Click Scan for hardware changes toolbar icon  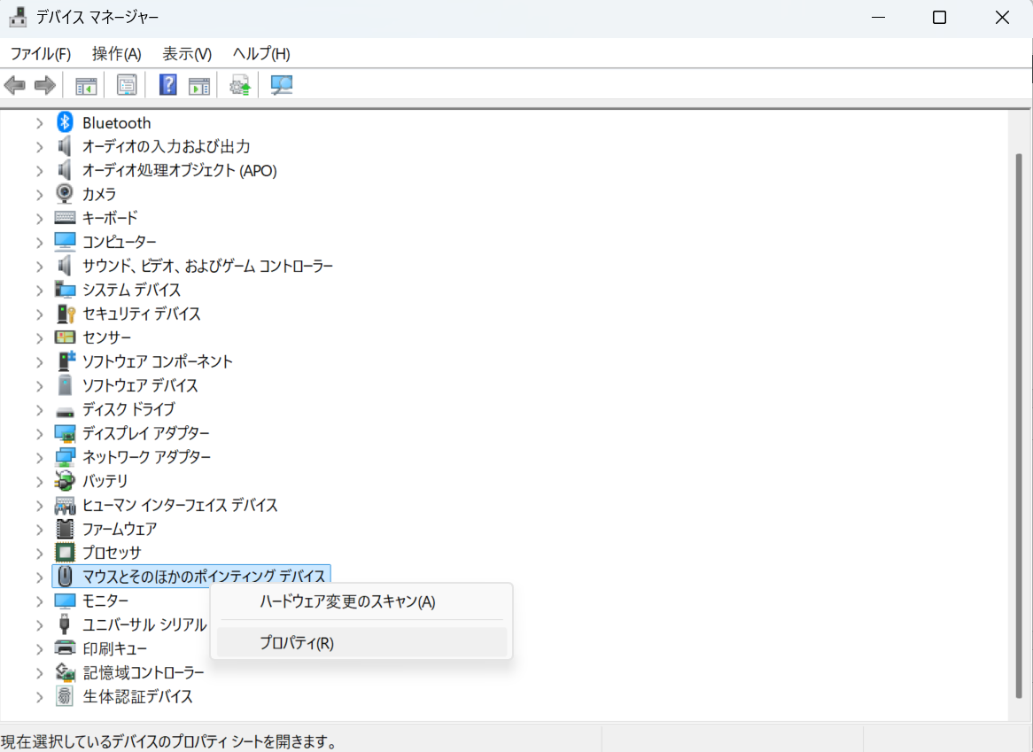pyautogui.click(x=282, y=86)
